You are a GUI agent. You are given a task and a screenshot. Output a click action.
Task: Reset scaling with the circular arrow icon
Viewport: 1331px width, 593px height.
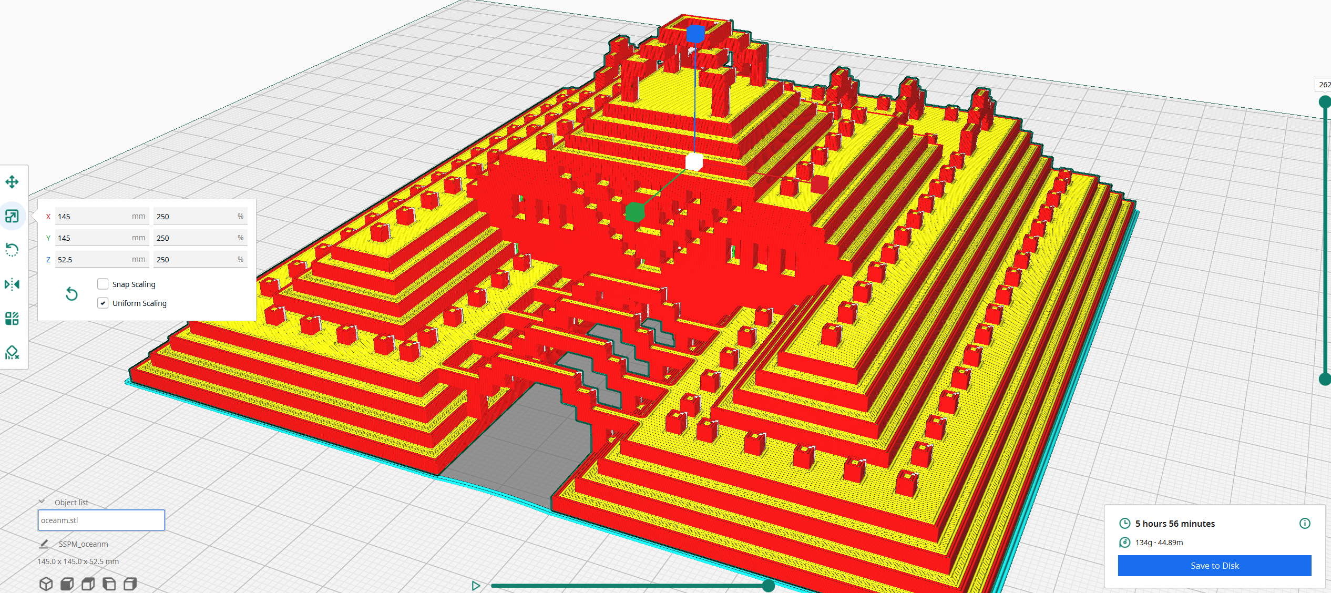(x=71, y=294)
